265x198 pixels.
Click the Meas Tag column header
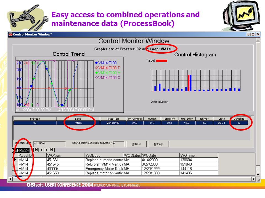pyautogui.click(x=113, y=119)
